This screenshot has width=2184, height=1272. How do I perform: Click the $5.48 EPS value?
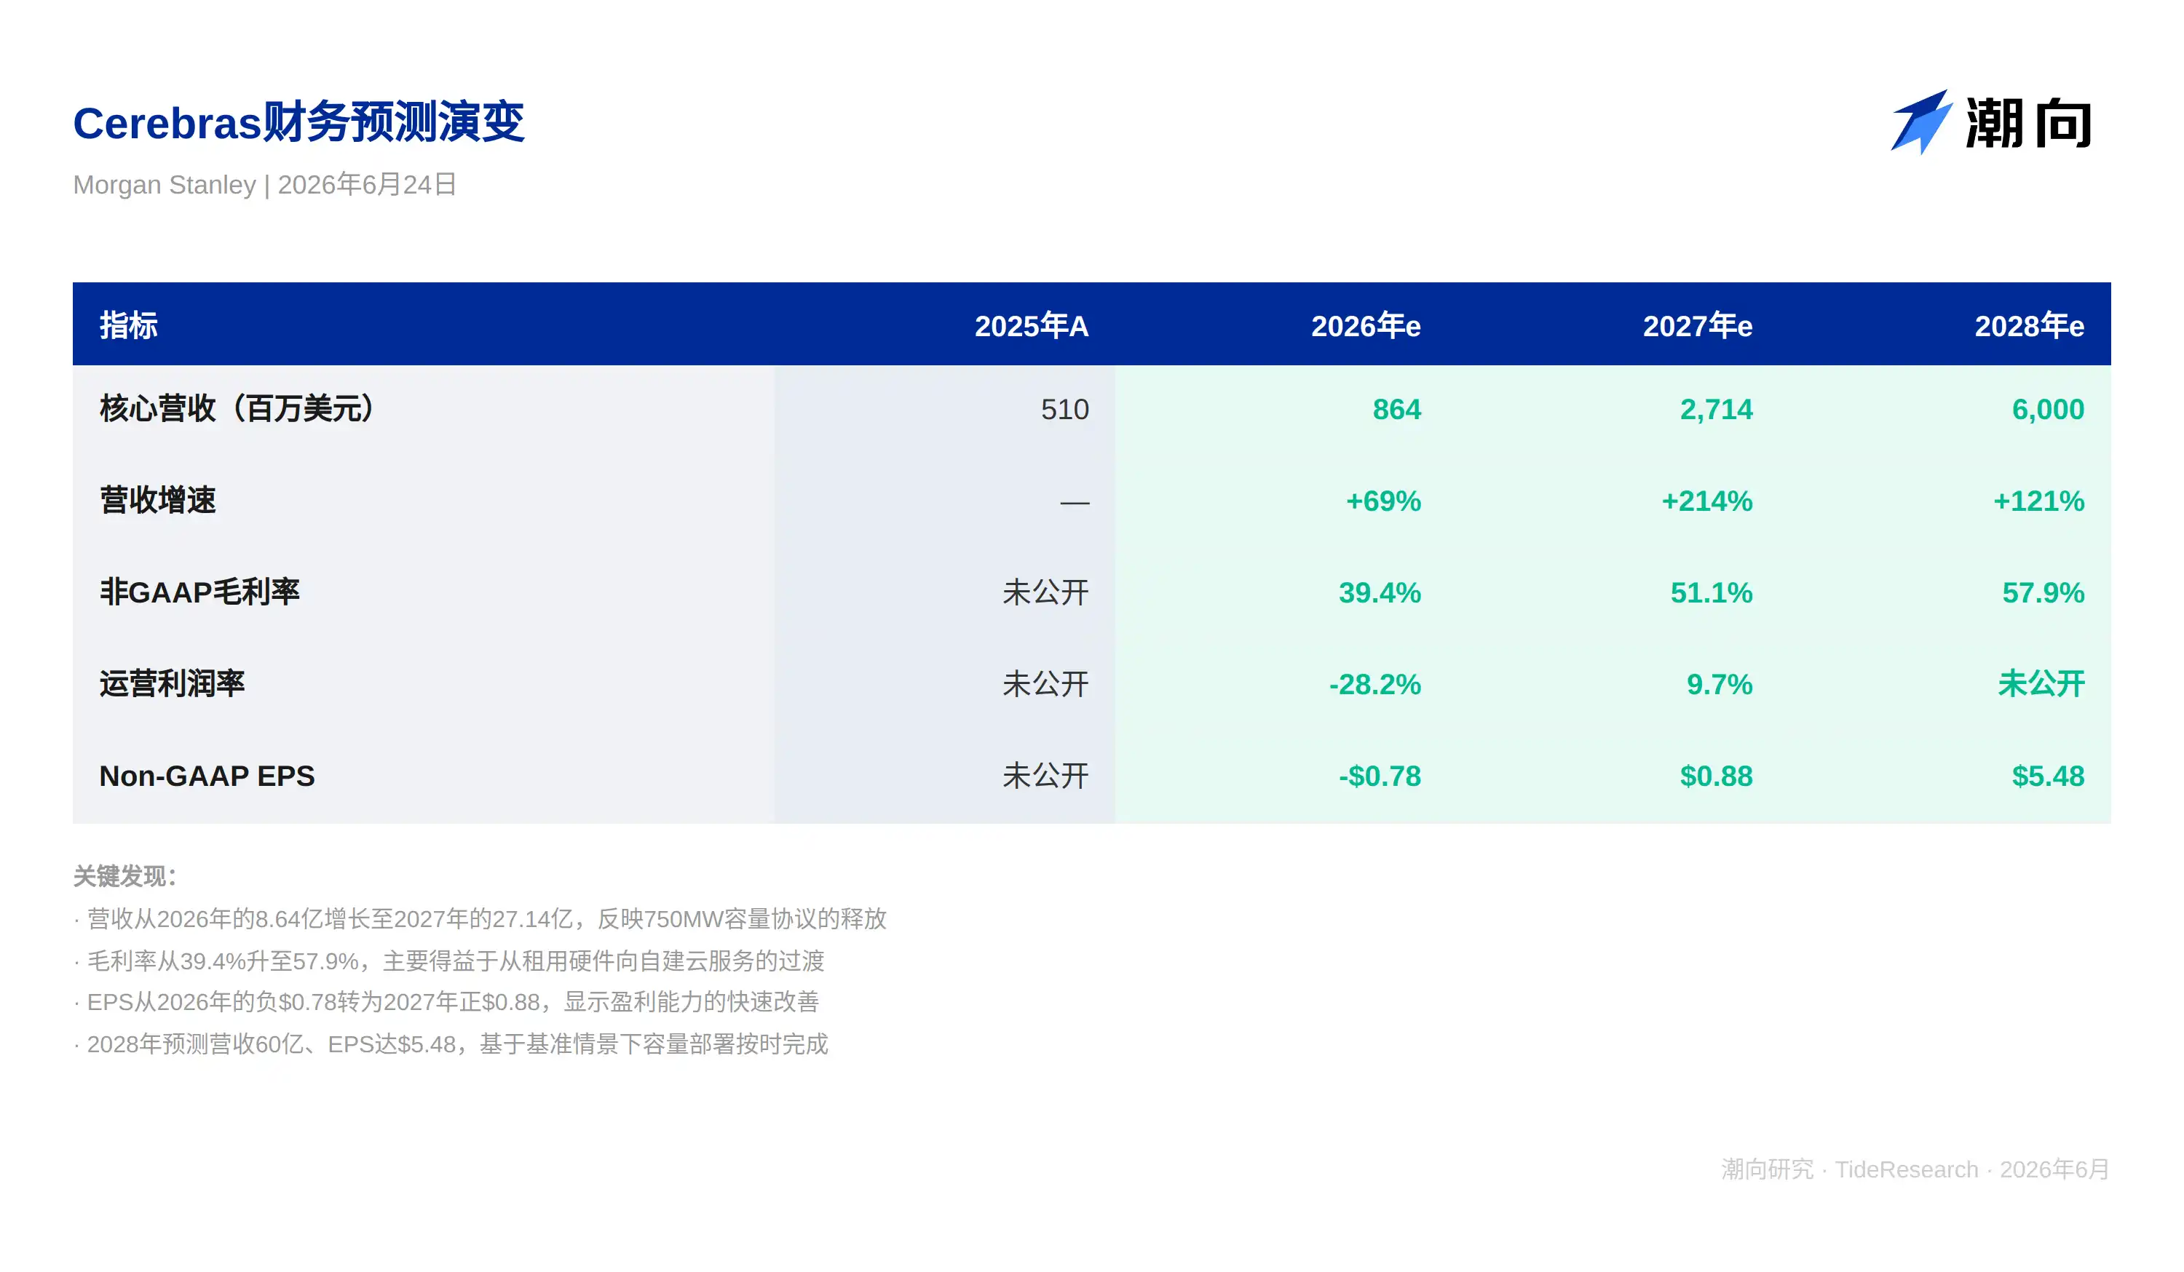pos(2048,776)
